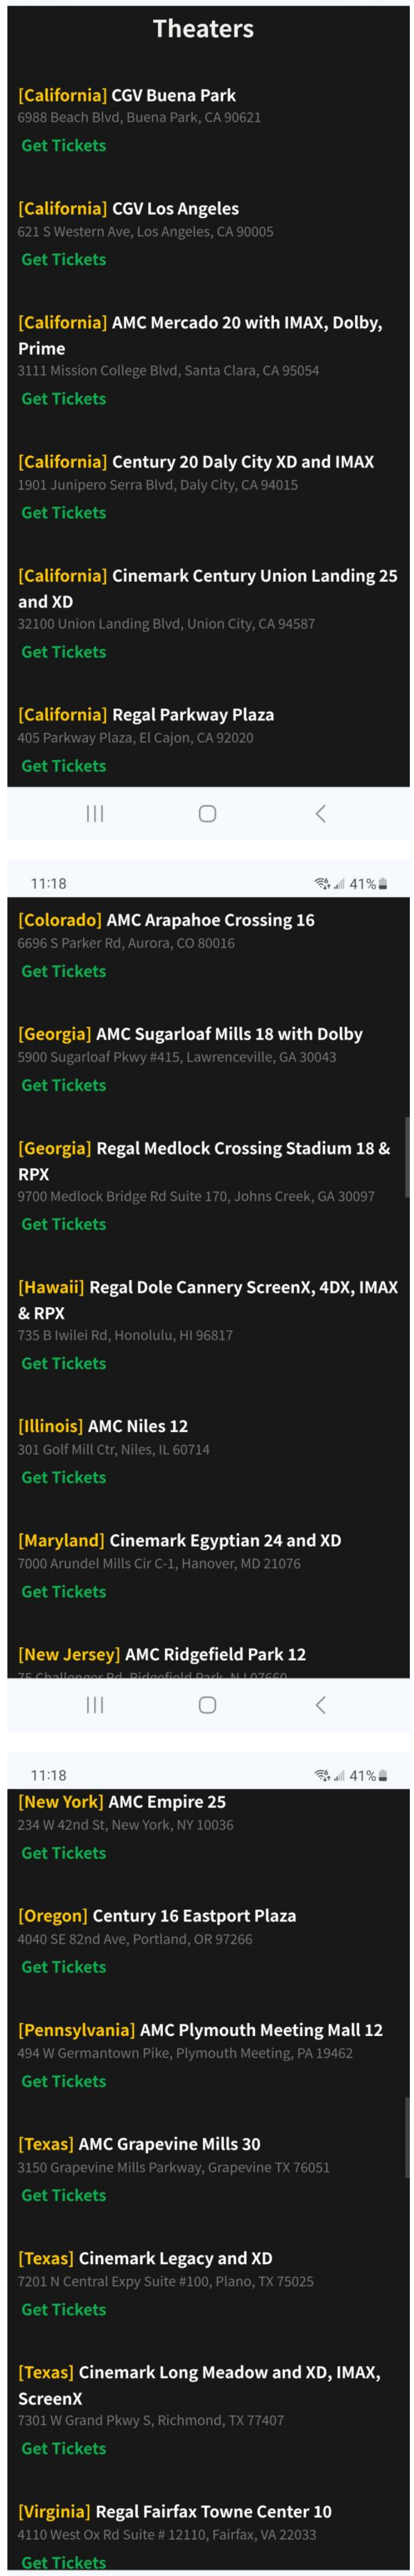Get Tickets for CGV Buena Park
Viewport: 414px width, 2576px height.
[64, 145]
